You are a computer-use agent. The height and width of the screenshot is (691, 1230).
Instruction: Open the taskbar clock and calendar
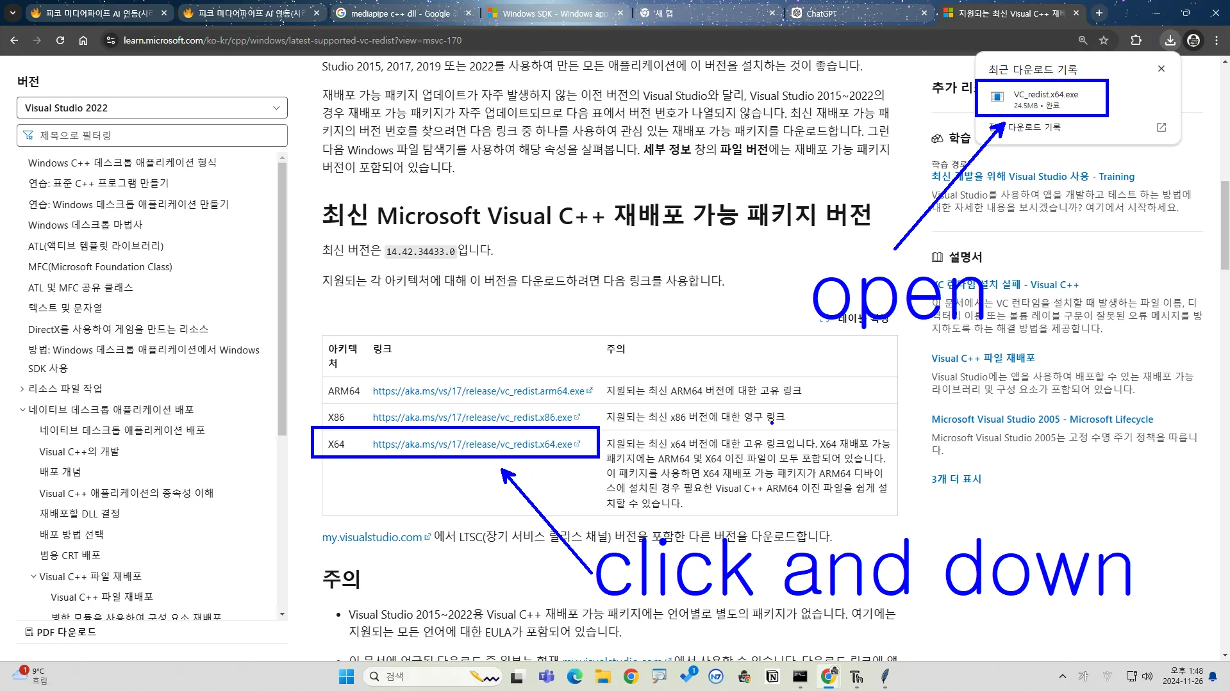click(x=1183, y=676)
